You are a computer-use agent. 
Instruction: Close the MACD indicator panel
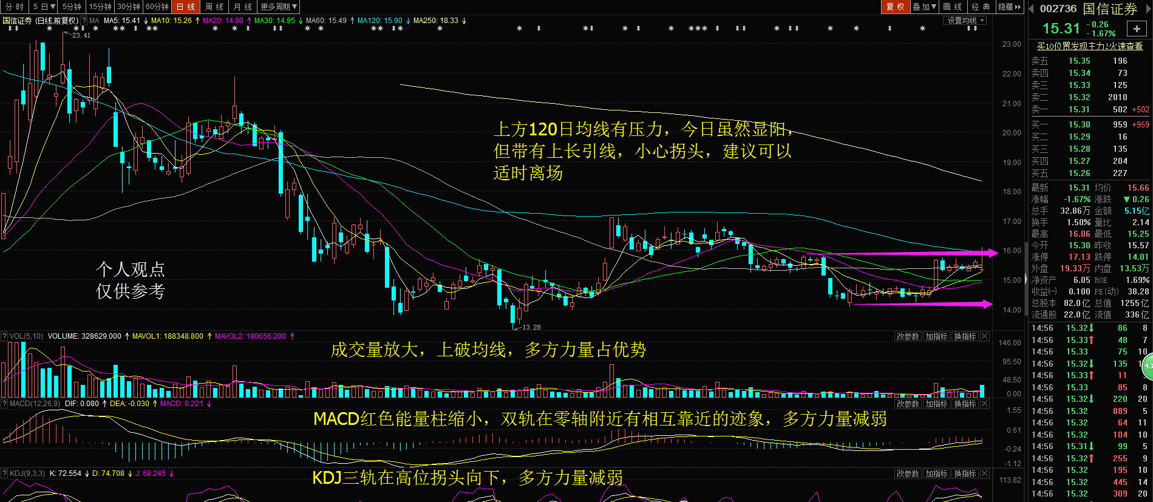[985, 404]
